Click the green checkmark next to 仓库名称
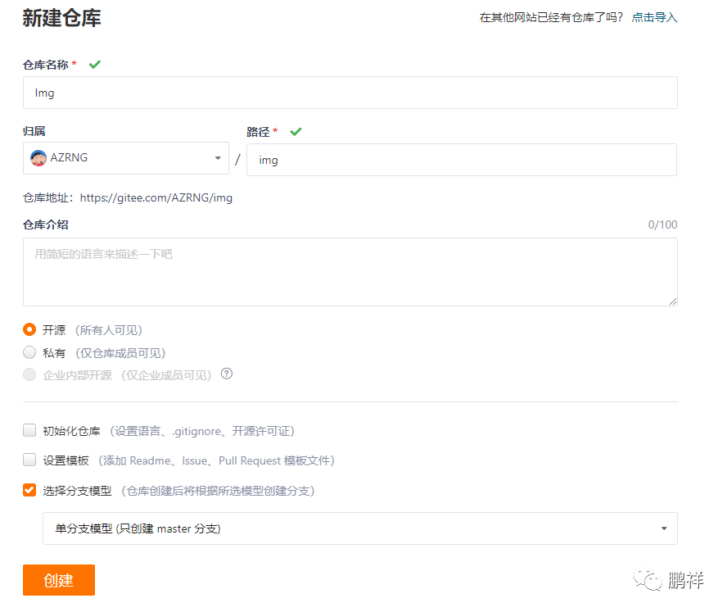The image size is (727, 612). [x=95, y=65]
